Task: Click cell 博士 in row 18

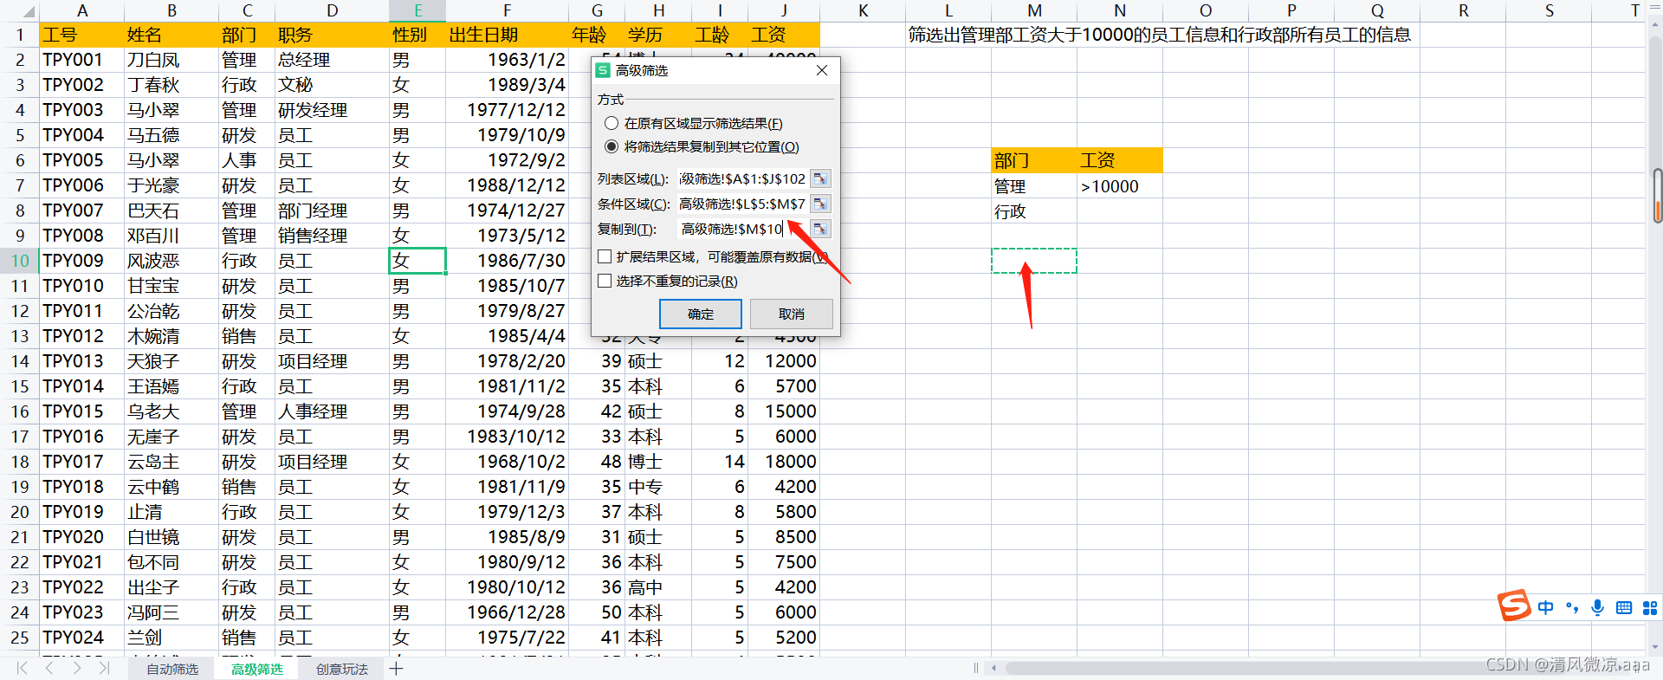Action: tap(658, 462)
